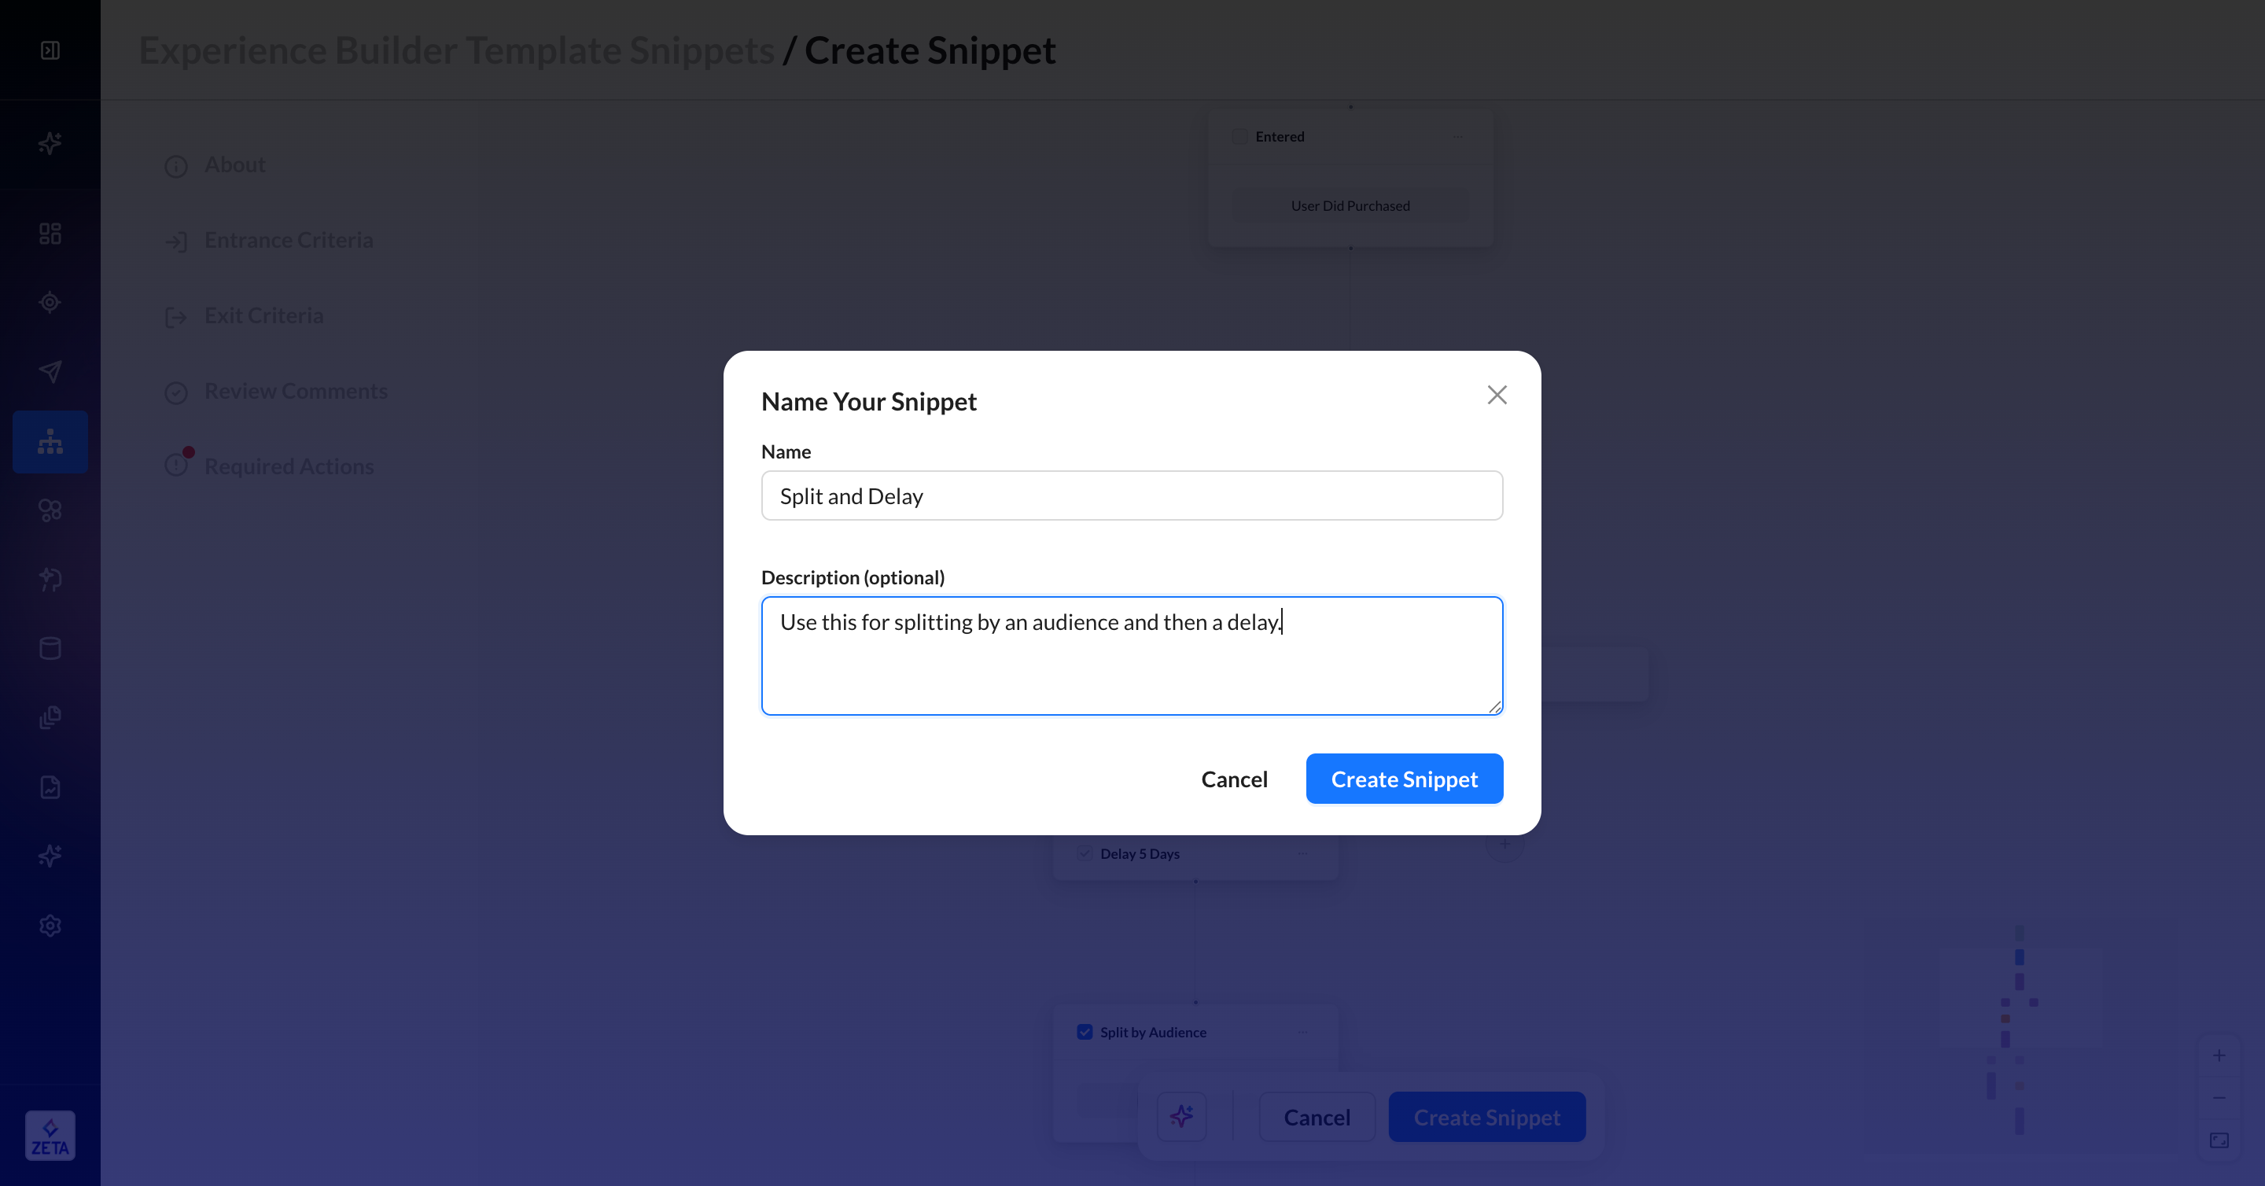Click the Zeta logo at bottom left

coord(50,1136)
